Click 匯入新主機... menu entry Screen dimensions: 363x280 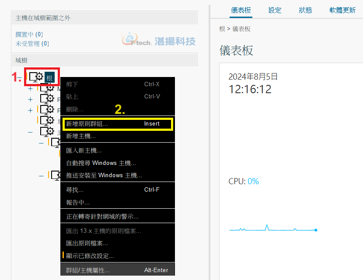84,150
